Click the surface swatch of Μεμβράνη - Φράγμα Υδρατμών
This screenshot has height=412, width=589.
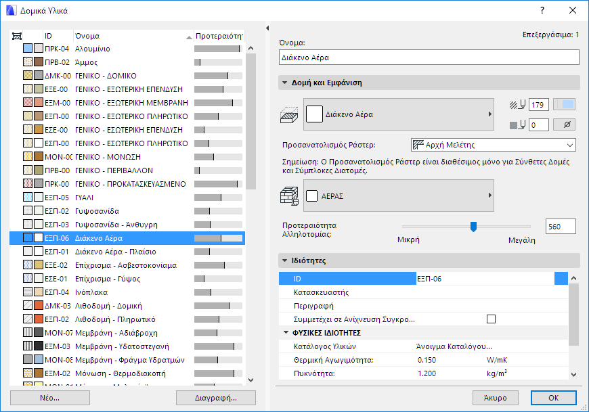pos(39,359)
